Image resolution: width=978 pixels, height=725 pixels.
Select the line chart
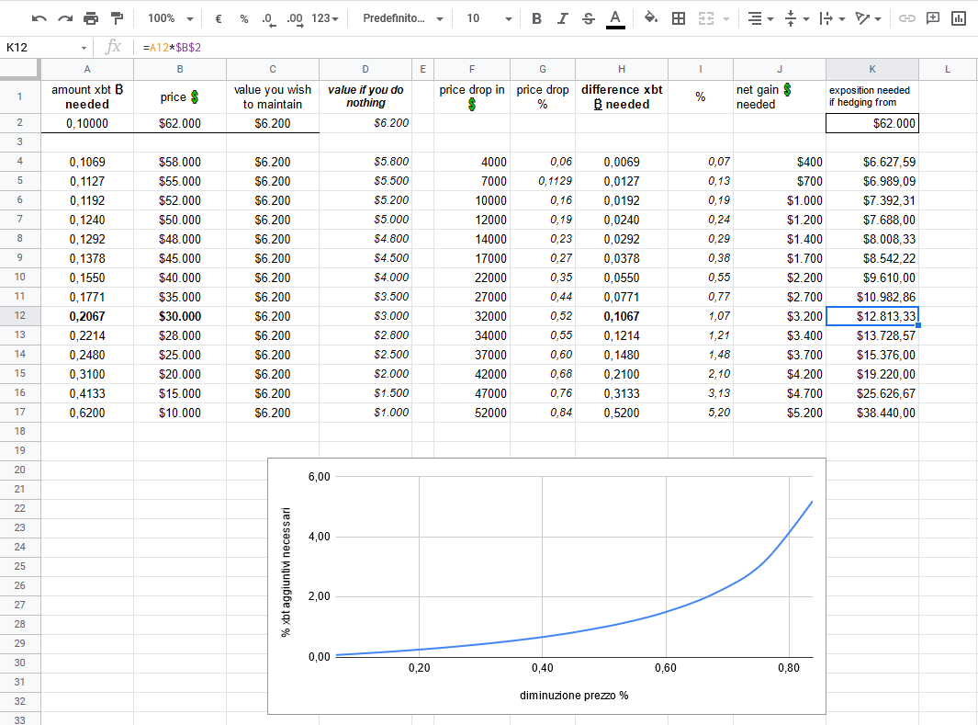click(546, 586)
